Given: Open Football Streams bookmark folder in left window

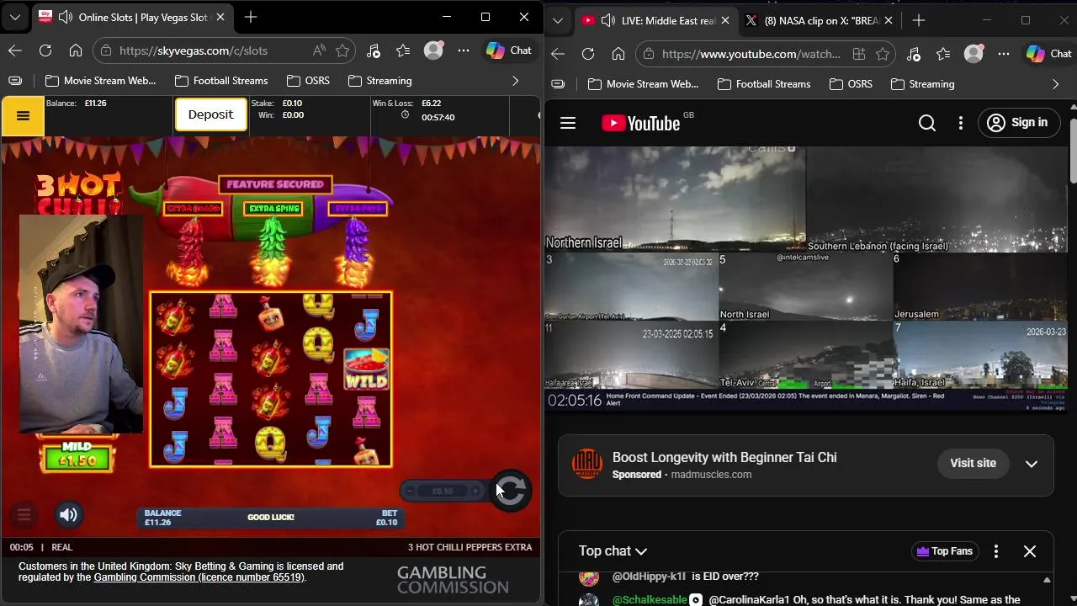Looking at the screenshot, I should (221, 81).
